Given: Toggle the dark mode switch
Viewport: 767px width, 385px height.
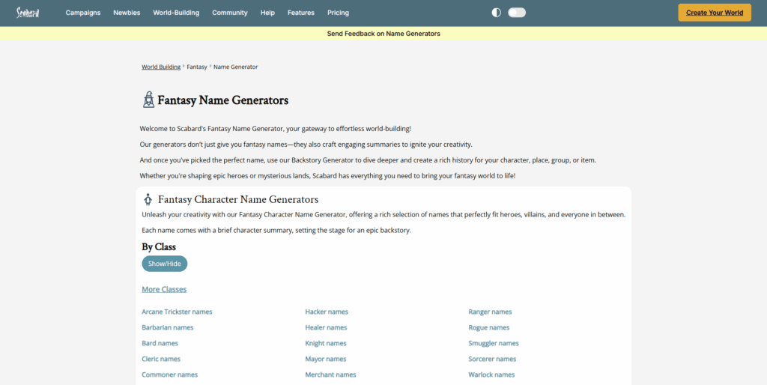Looking at the screenshot, I should point(517,13).
